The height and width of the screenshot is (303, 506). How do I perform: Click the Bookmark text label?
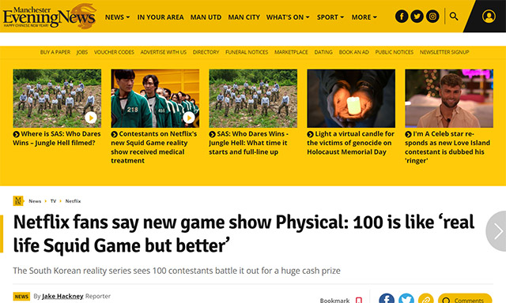tap(334, 300)
